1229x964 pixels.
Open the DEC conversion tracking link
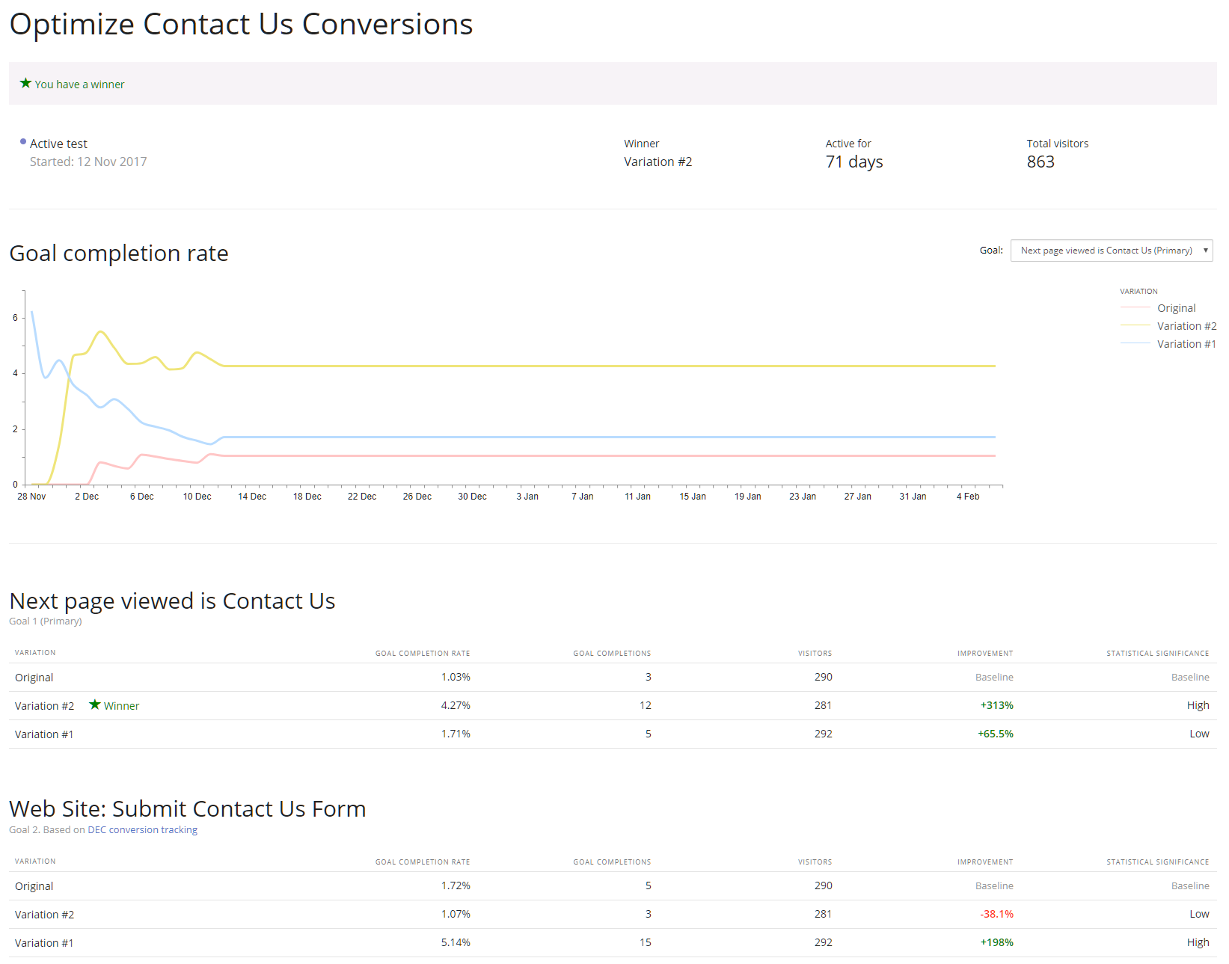(x=142, y=829)
